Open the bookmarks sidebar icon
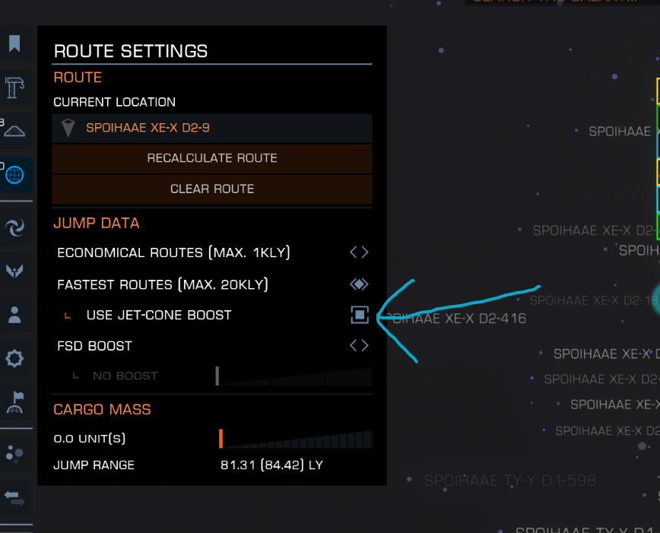660x533 pixels. [x=14, y=44]
